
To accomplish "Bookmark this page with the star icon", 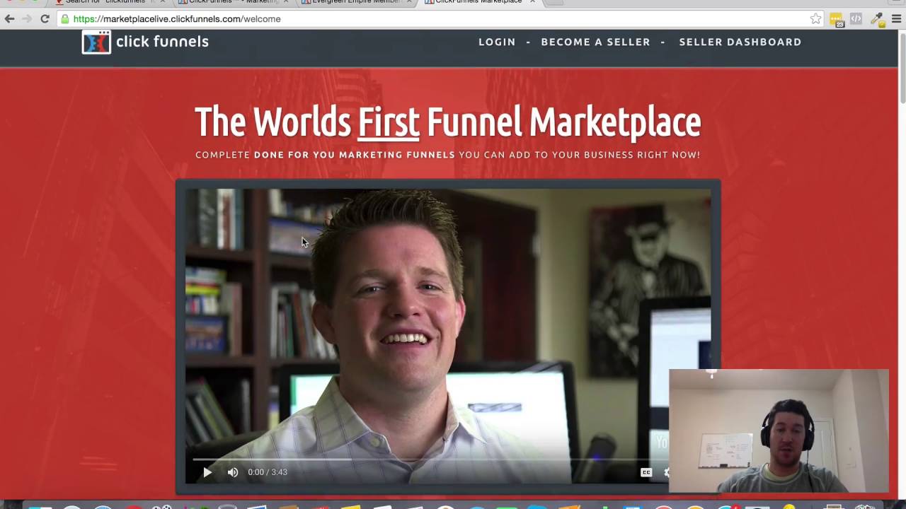I will (815, 19).
